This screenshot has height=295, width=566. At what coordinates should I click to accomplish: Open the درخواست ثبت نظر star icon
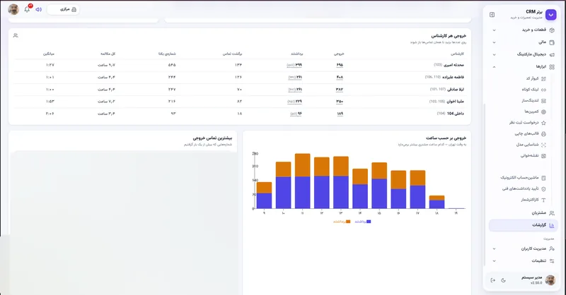[543, 123]
